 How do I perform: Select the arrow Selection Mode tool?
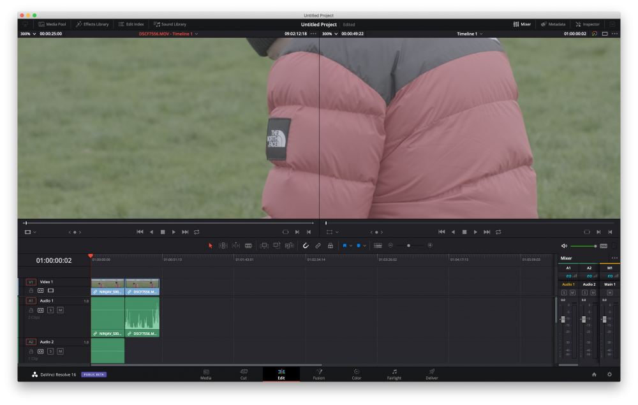211,246
